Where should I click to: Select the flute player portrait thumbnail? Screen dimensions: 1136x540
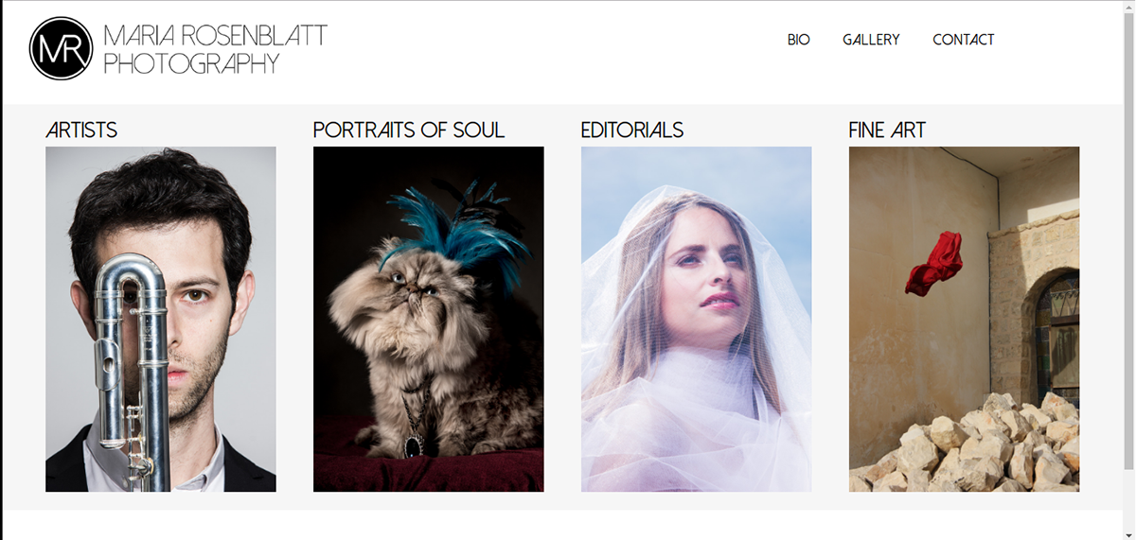pos(161,319)
